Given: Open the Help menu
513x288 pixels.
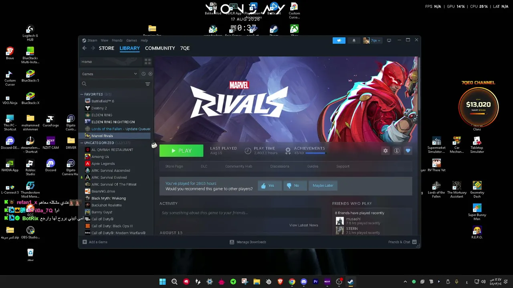Looking at the screenshot, I should click(x=144, y=40).
